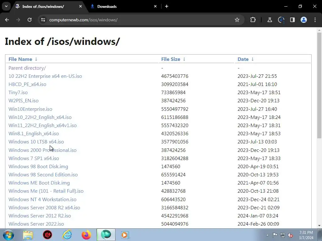The image size is (322, 241).
Task: Click date 2021-Jul-01 16:10
Action: pos(257,84)
